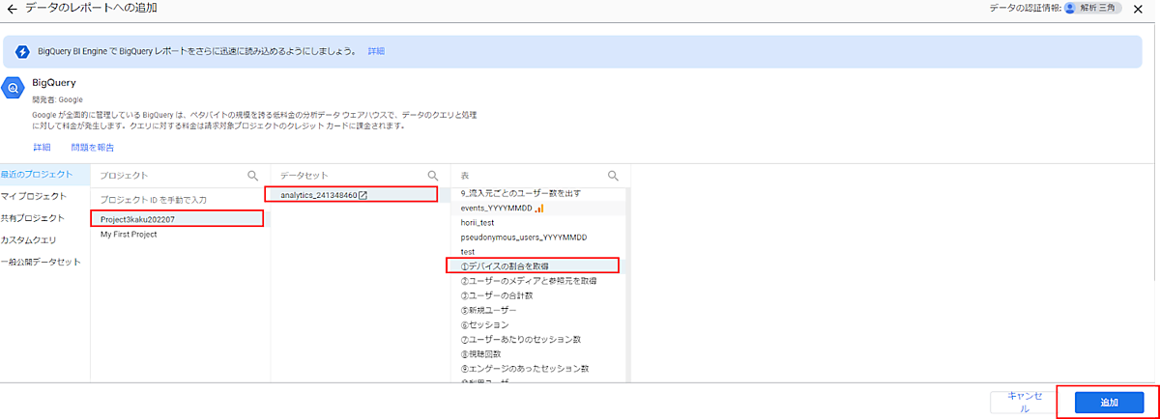This screenshot has width=1160, height=419.
Task: Select My First Project
Action: (180, 234)
